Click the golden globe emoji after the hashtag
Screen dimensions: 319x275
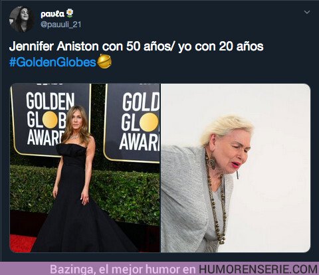[x=104, y=61]
